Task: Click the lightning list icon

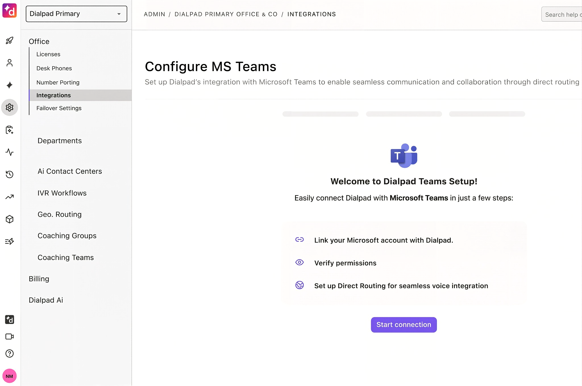Action: click(x=9, y=241)
